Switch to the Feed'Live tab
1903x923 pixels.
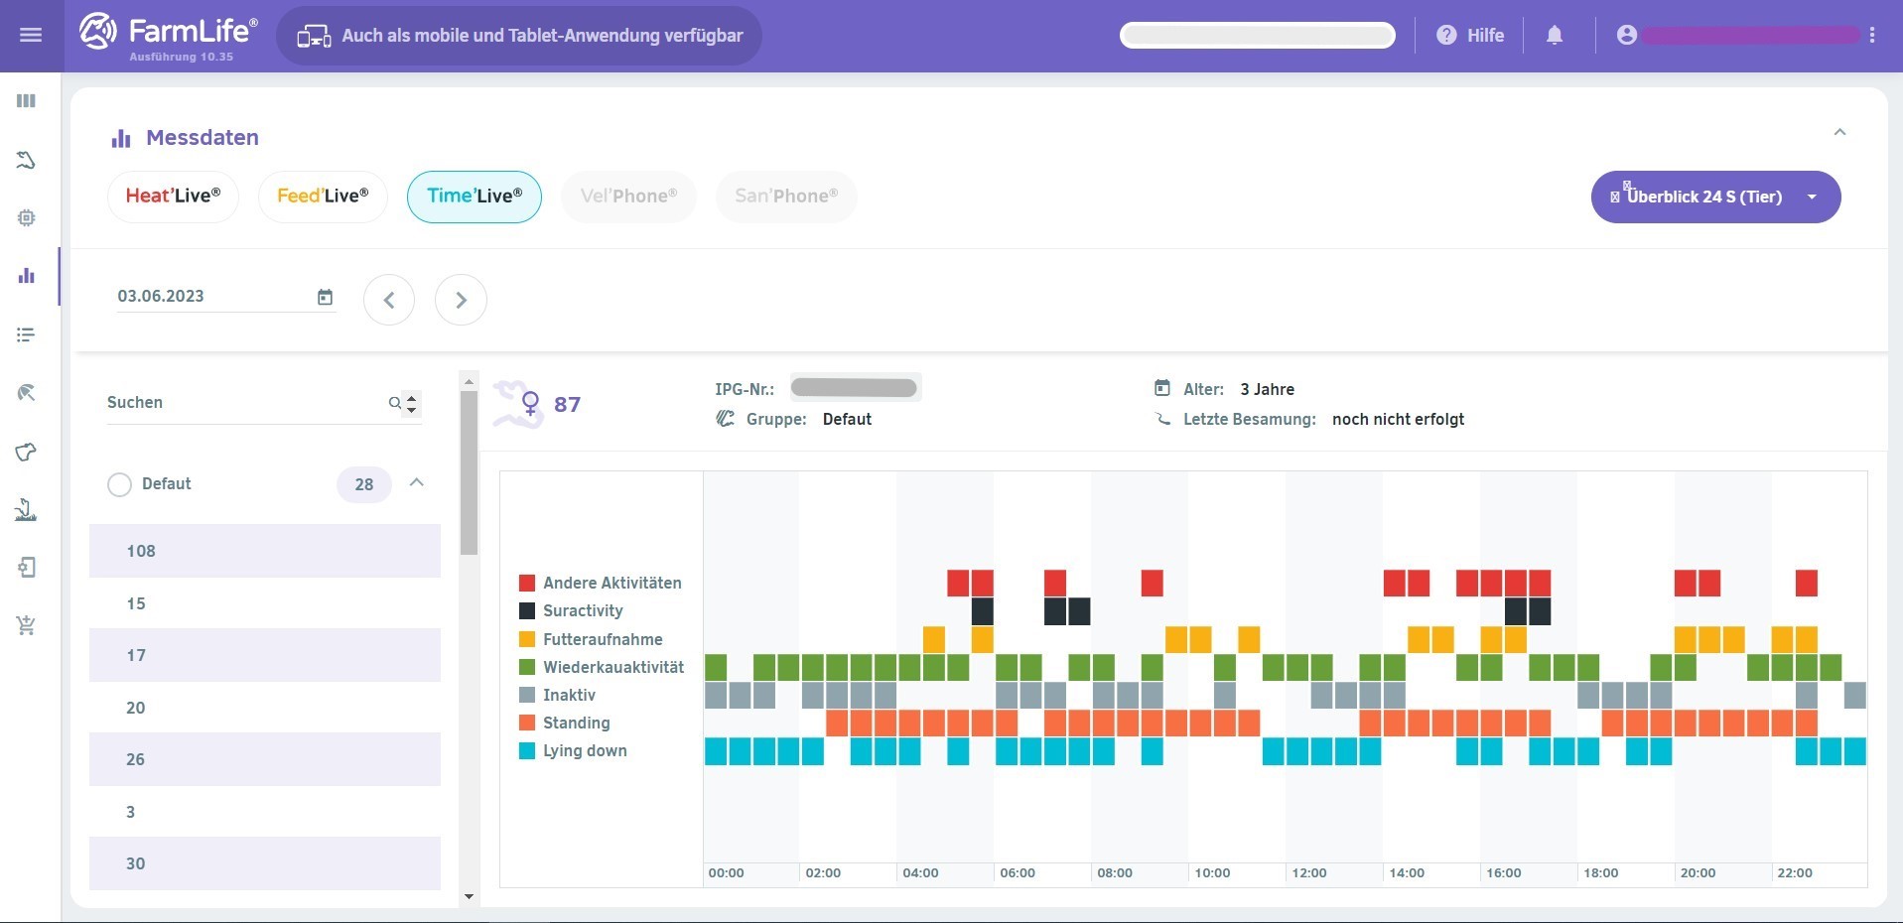tap(323, 197)
